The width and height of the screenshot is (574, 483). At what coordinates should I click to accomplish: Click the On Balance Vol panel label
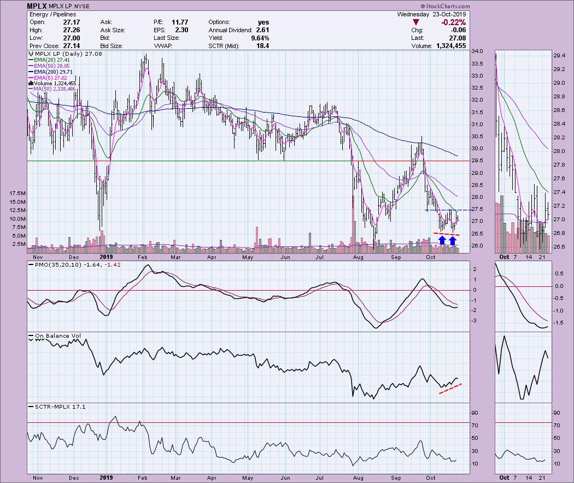(58, 336)
